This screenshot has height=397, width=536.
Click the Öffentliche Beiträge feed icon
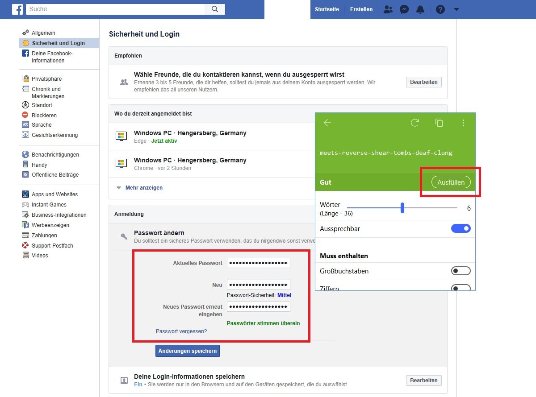[25, 174]
